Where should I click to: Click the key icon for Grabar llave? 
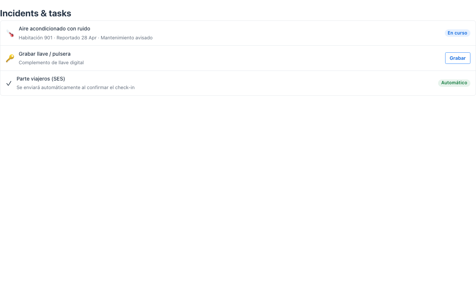coord(10,58)
